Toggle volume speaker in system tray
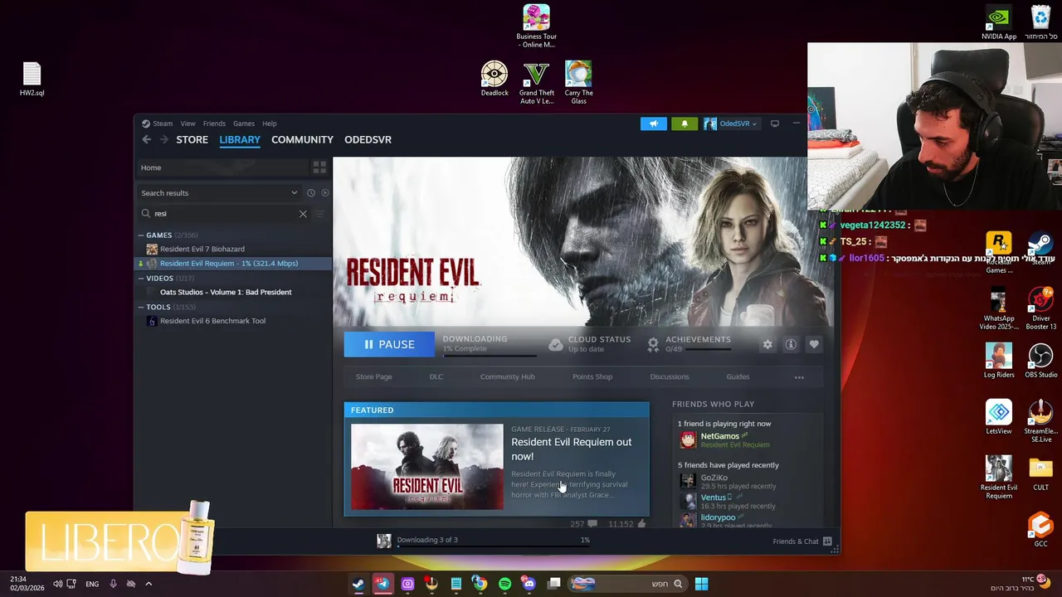 click(x=57, y=584)
